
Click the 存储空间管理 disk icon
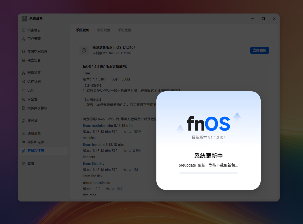(x=24, y=51)
